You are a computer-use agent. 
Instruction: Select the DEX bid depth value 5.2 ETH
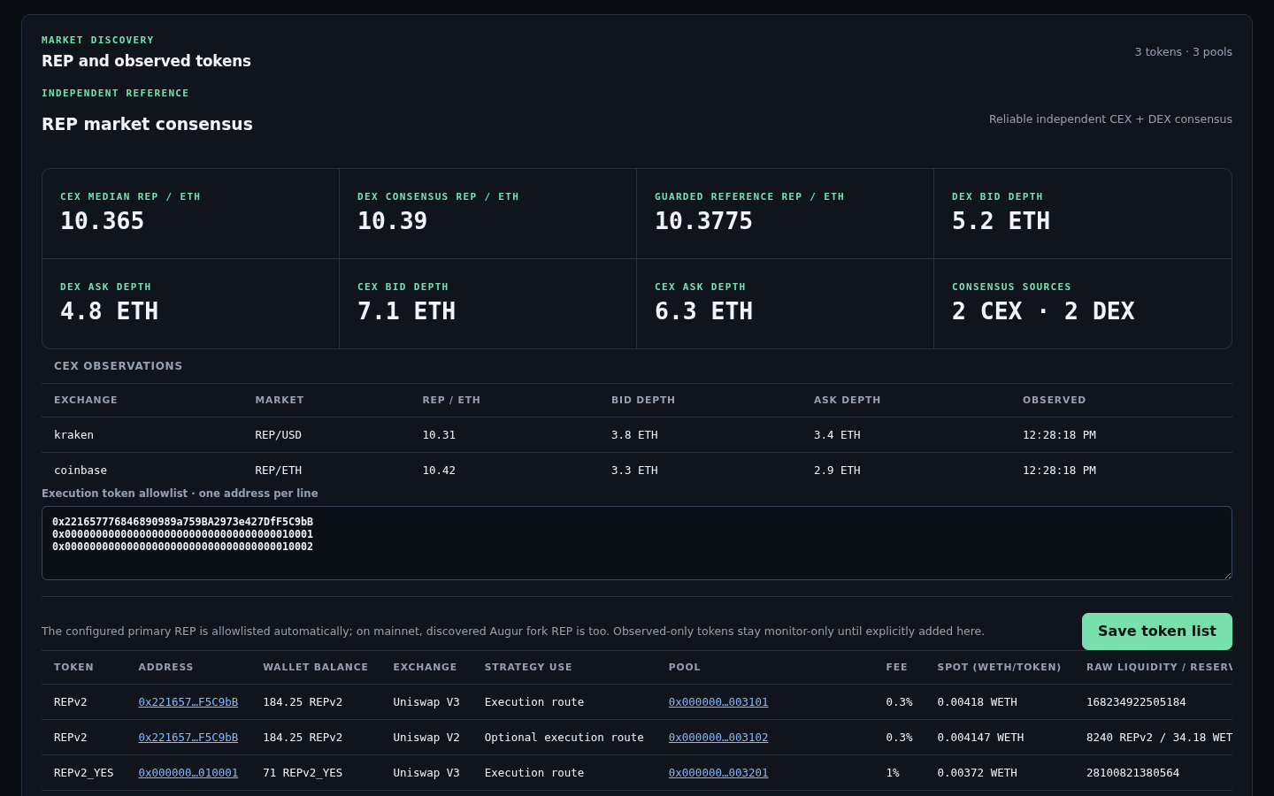tap(1001, 221)
